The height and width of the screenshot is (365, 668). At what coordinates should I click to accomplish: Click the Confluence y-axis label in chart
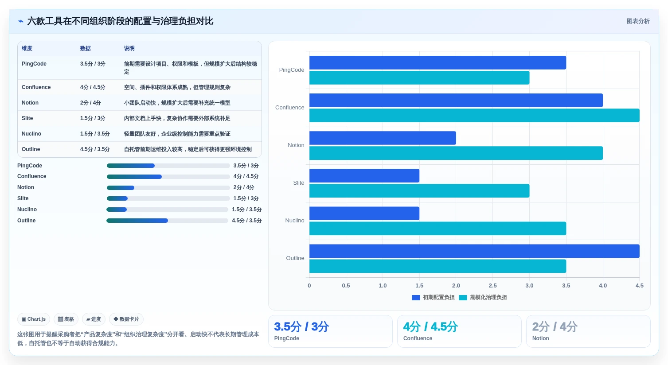point(289,108)
